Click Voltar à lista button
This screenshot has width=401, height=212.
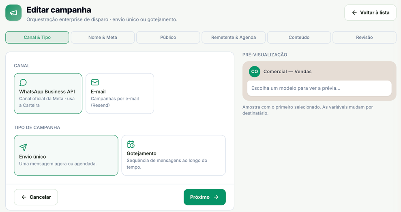(x=370, y=13)
